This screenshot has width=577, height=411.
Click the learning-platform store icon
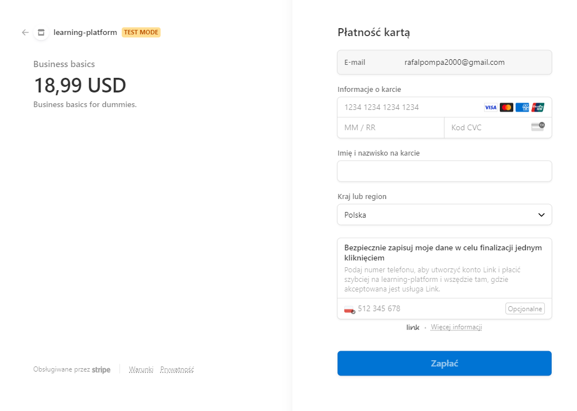pyautogui.click(x=41, y=33)
